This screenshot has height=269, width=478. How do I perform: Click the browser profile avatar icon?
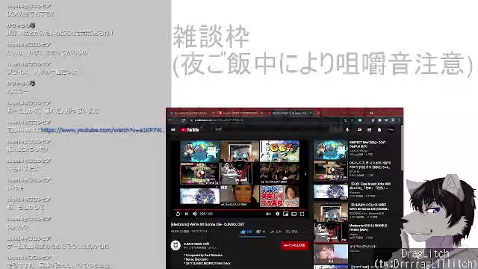[393, 120]
